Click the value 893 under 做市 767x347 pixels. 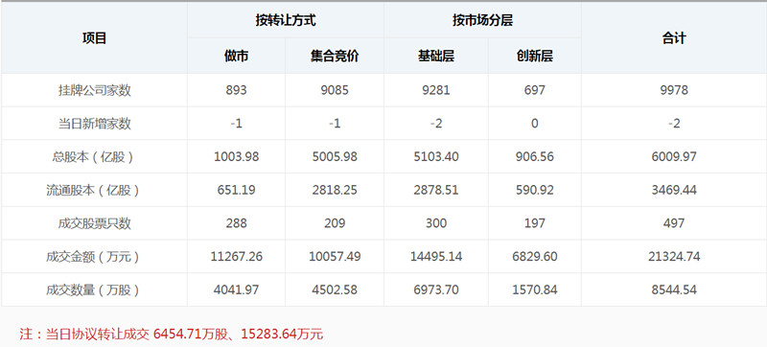[x=236, y=90]
